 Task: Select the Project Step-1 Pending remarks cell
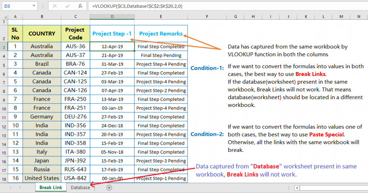pos(161,178)
